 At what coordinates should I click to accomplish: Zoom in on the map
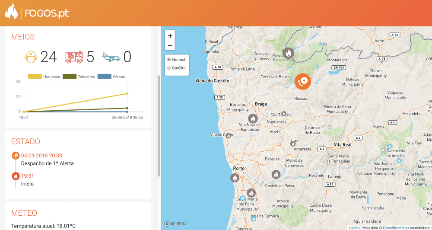[170, 36]
